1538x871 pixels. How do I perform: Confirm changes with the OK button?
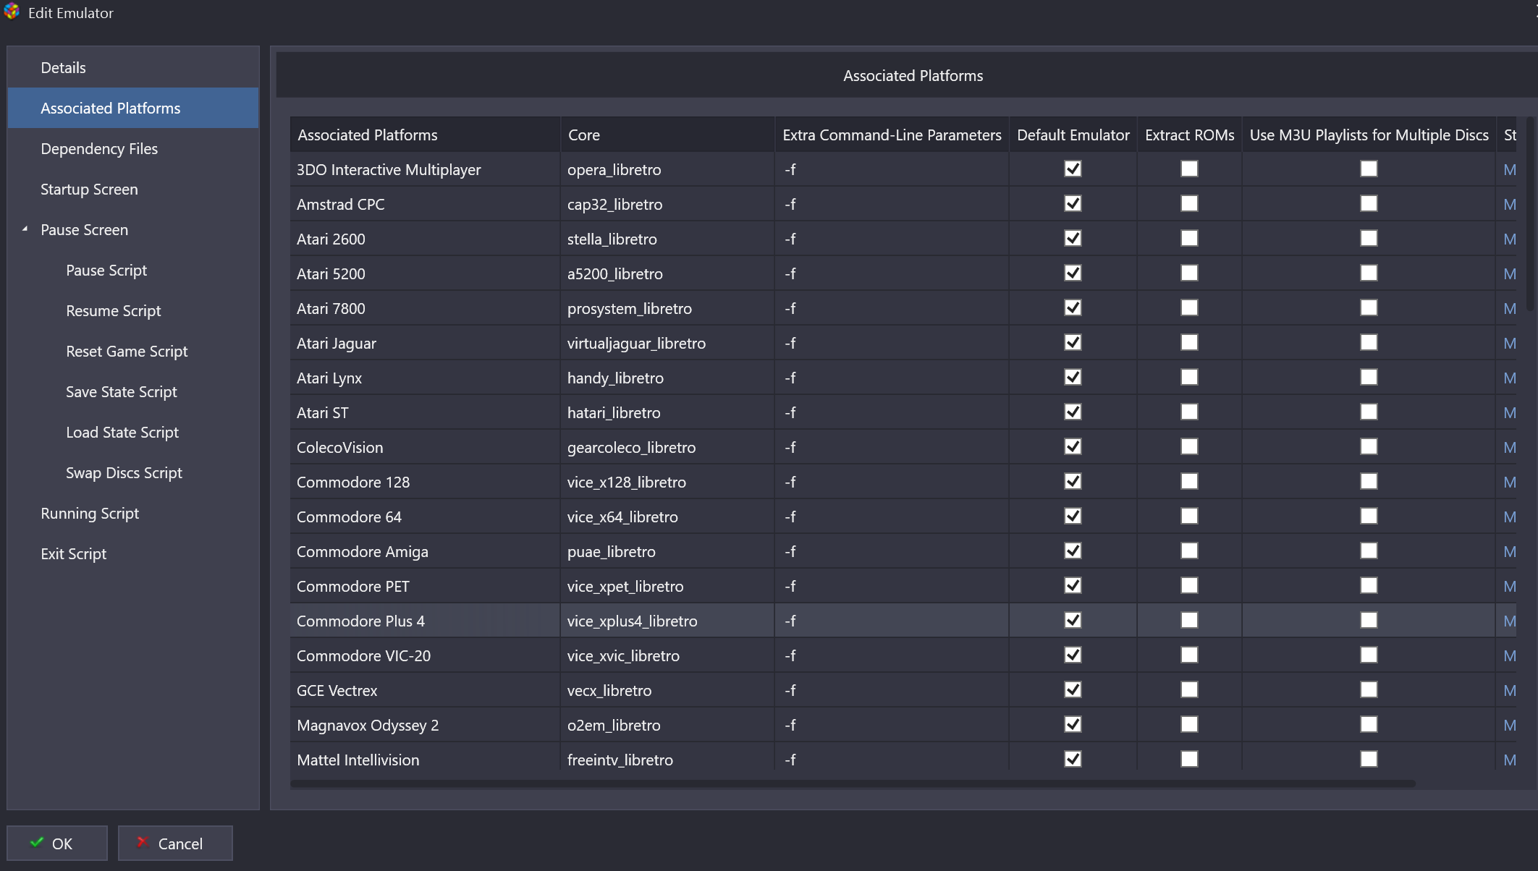[x=57, y=843]
